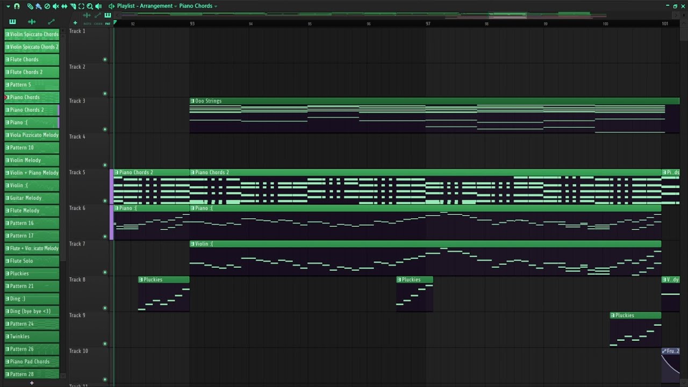This screenshot has width=688, height=387.
Task: Mute Track 4 with its green dot
Action: (105, 165)
